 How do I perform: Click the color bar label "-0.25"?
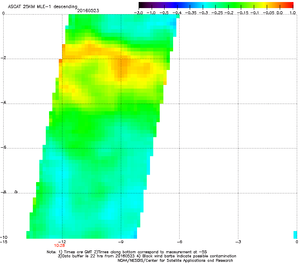[217, 13]
